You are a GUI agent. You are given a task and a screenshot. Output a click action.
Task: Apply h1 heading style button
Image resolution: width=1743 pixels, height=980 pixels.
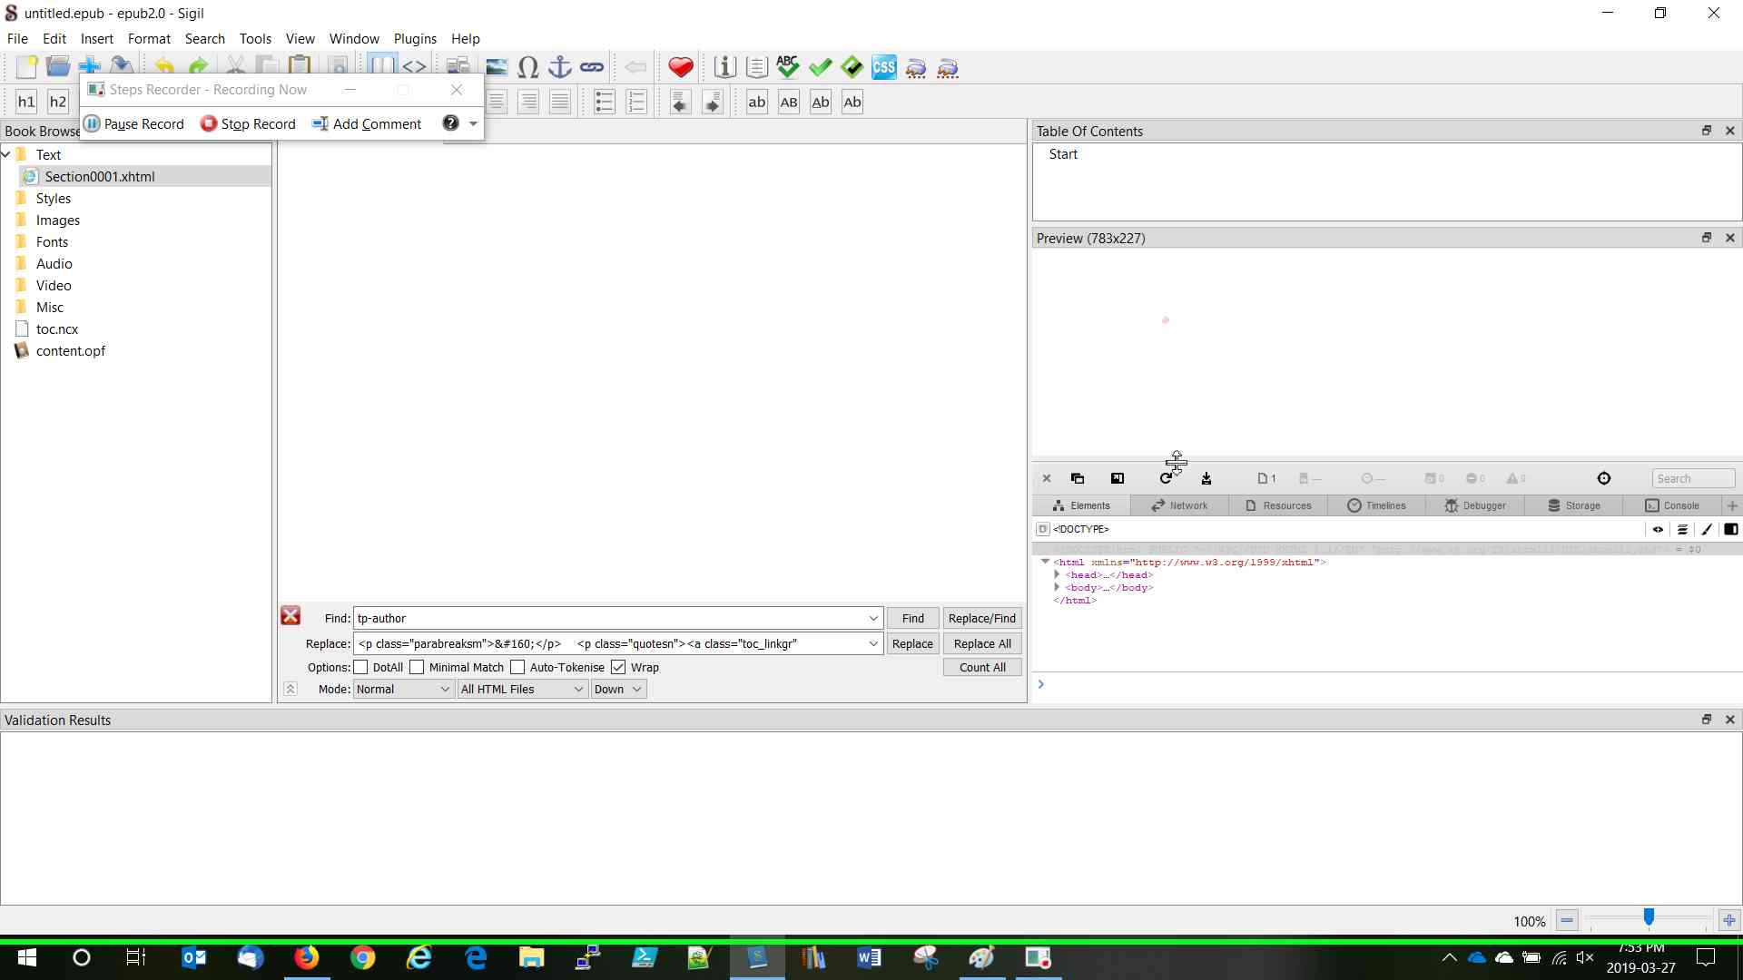pos(26,102)
